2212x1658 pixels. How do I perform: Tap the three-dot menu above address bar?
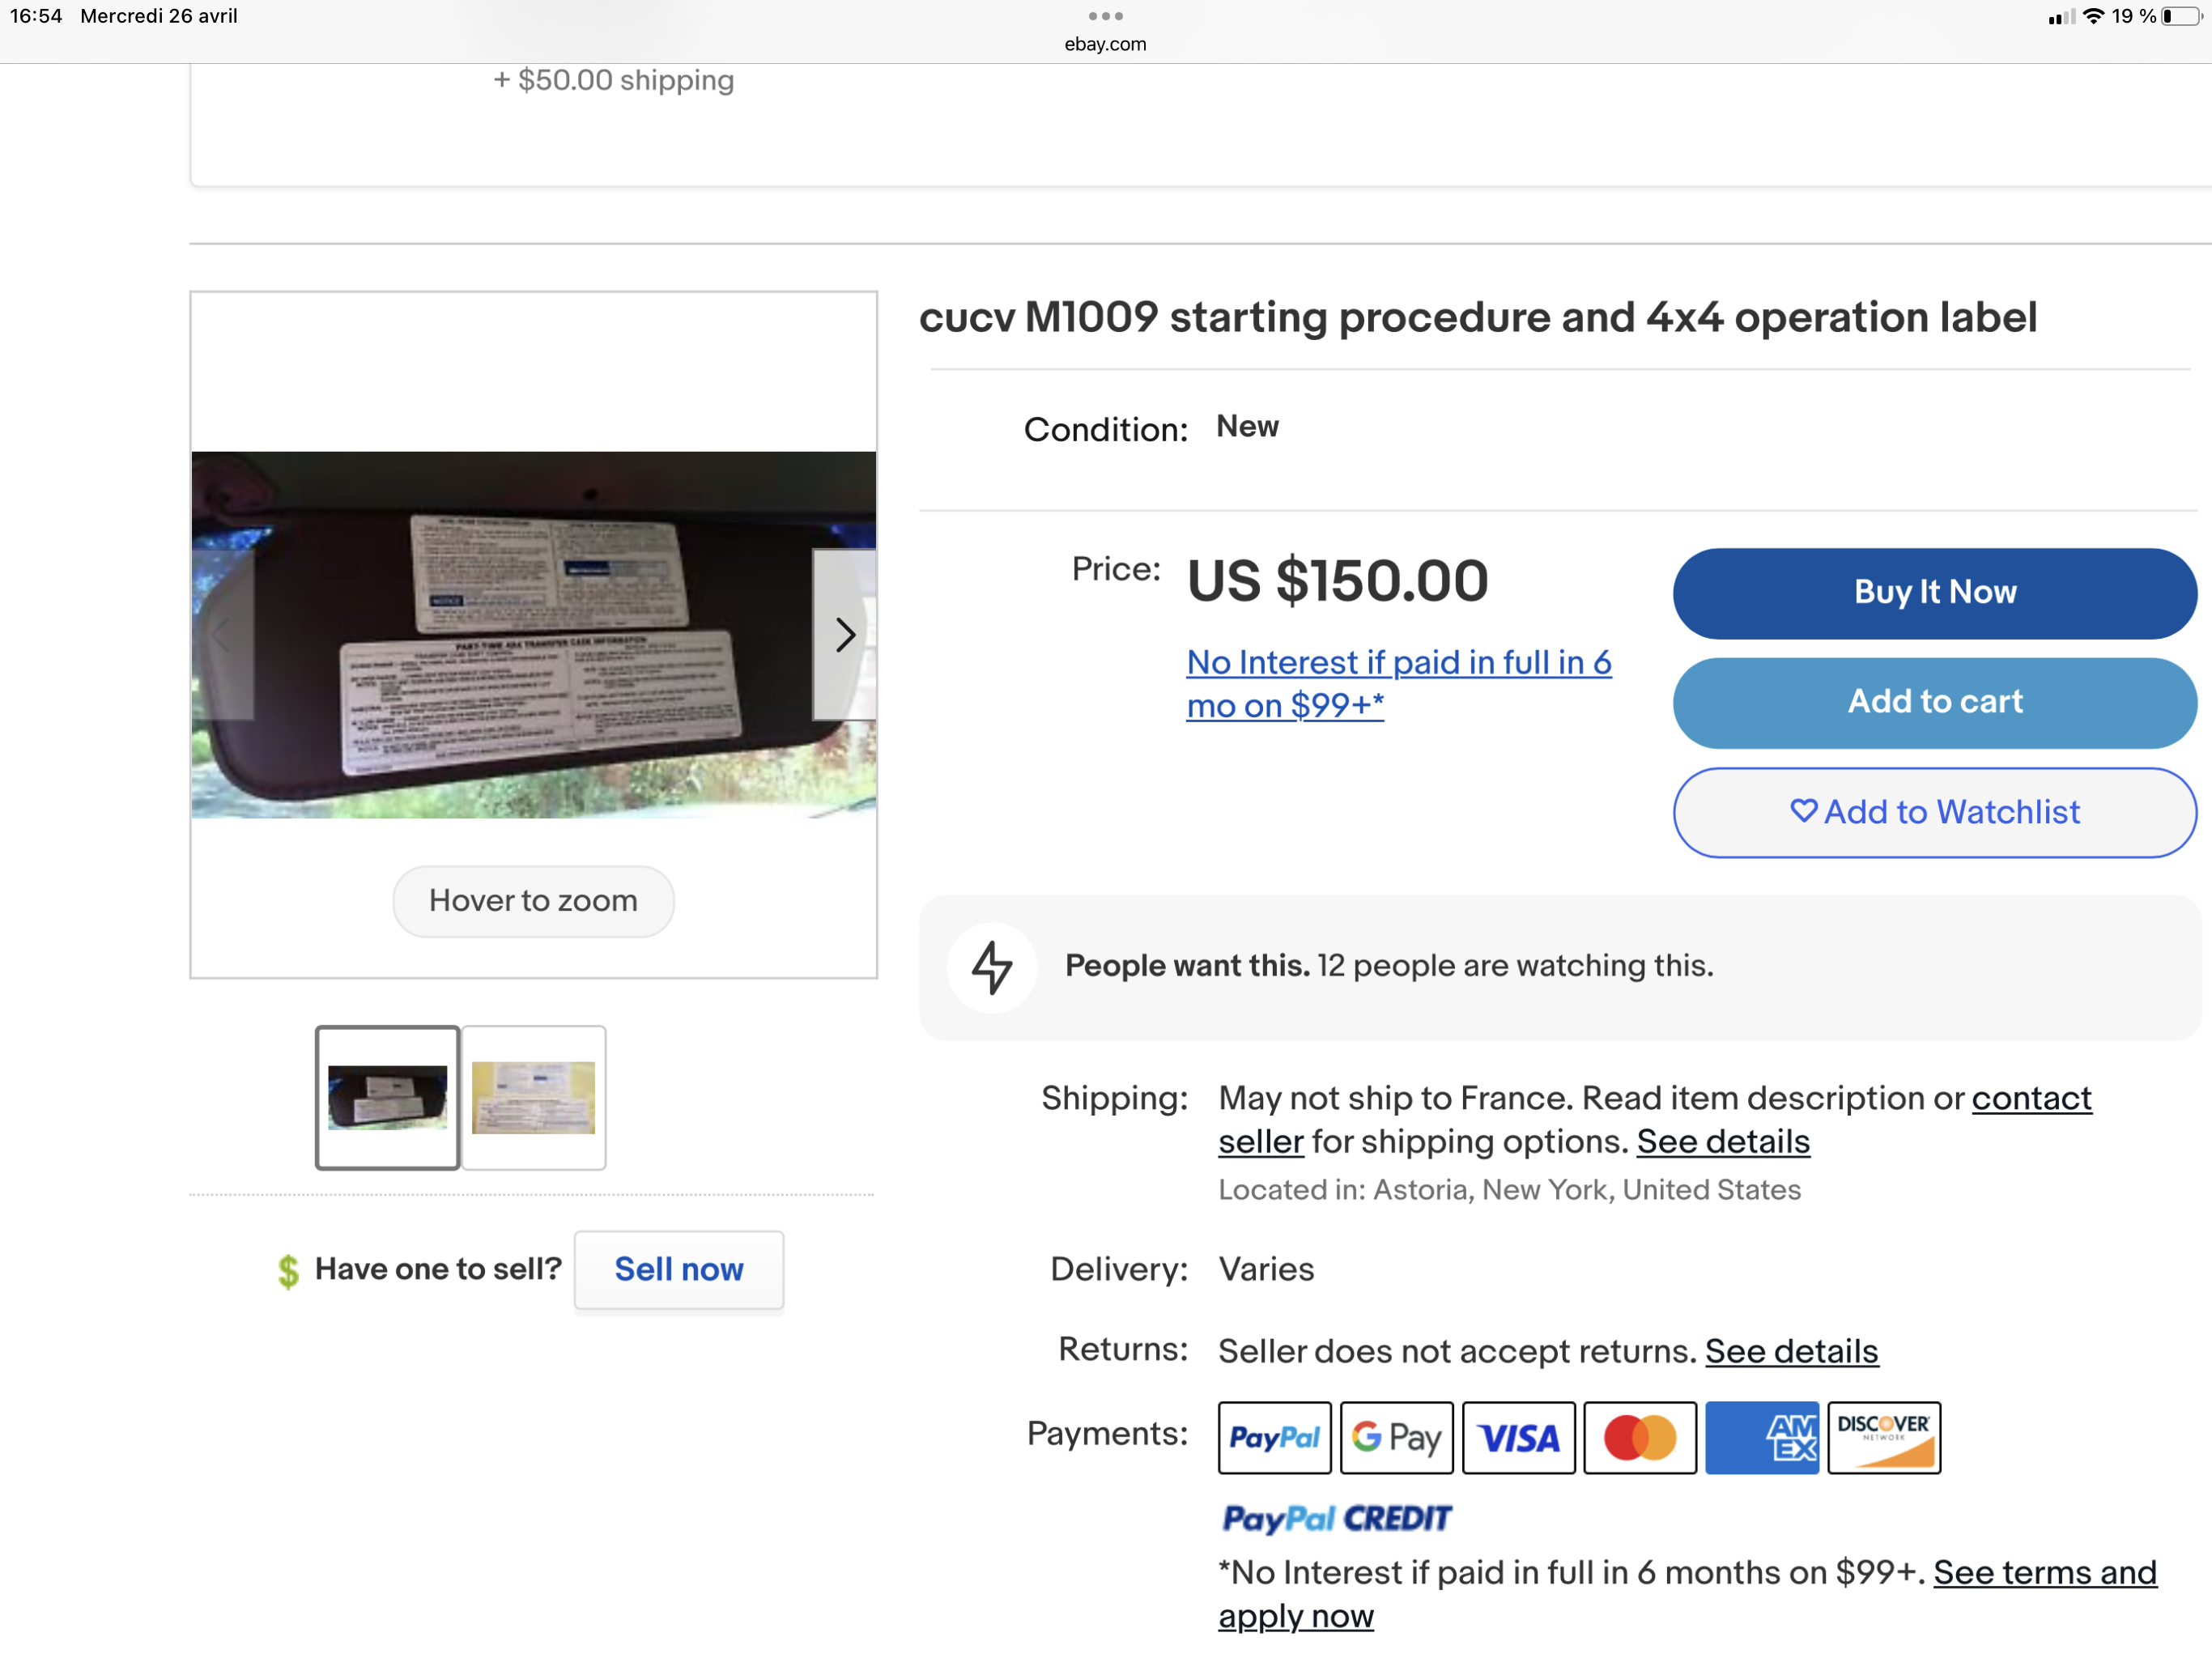click(x=1105, y=16)
